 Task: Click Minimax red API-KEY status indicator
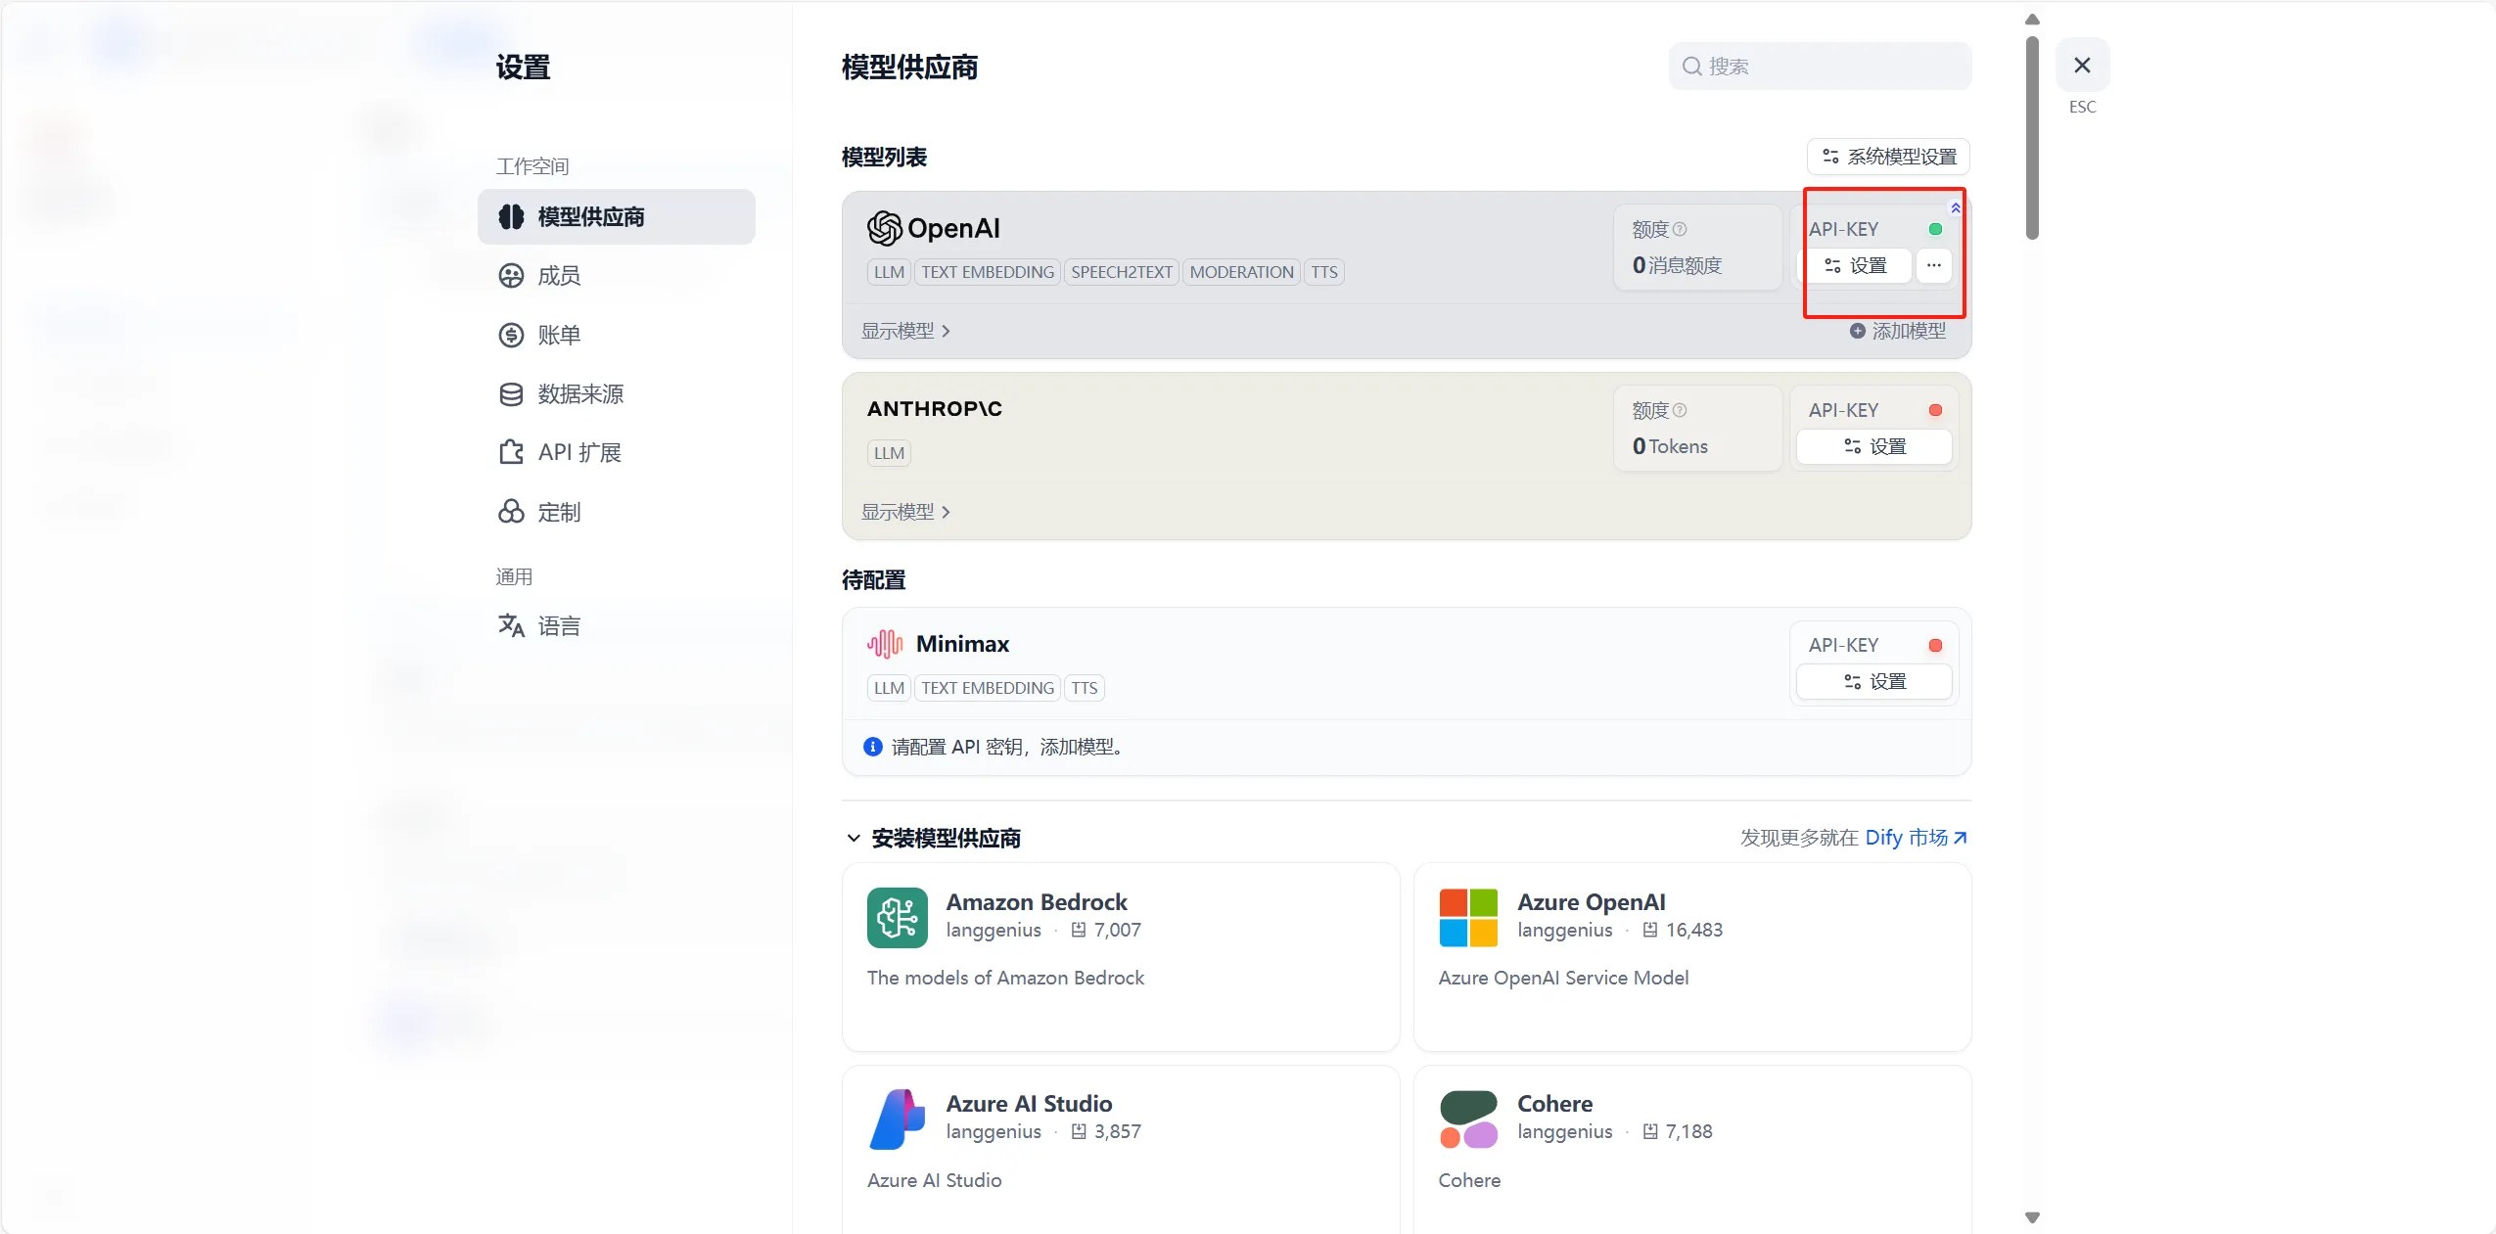click(1934, 645)
